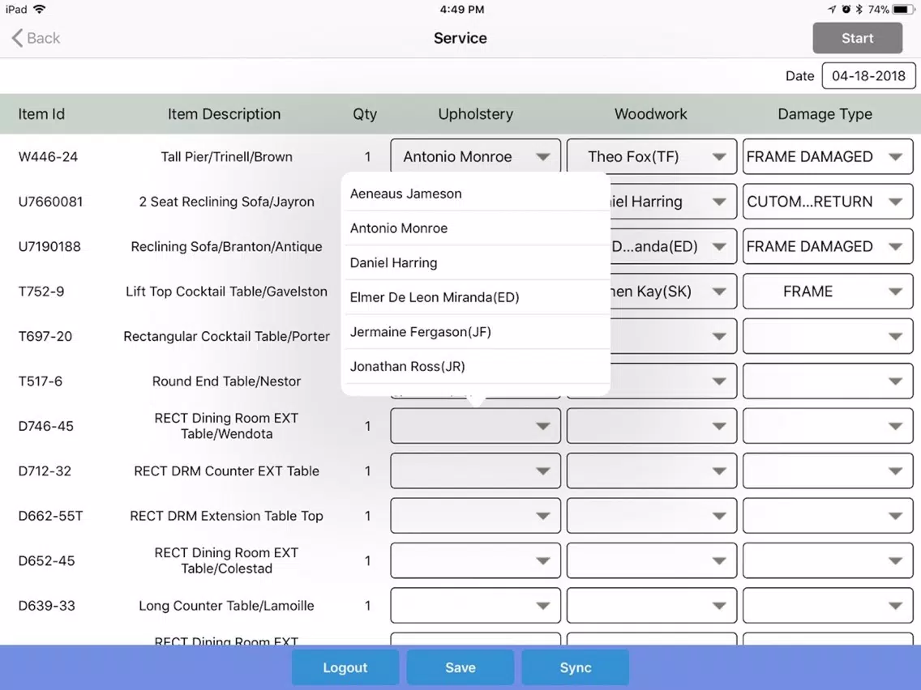
Task: Open Damage Type dropdown for D746-45
Action: 828,426
